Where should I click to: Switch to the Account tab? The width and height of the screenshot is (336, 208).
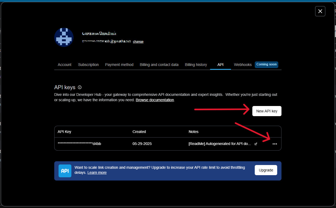coord(64,65)
